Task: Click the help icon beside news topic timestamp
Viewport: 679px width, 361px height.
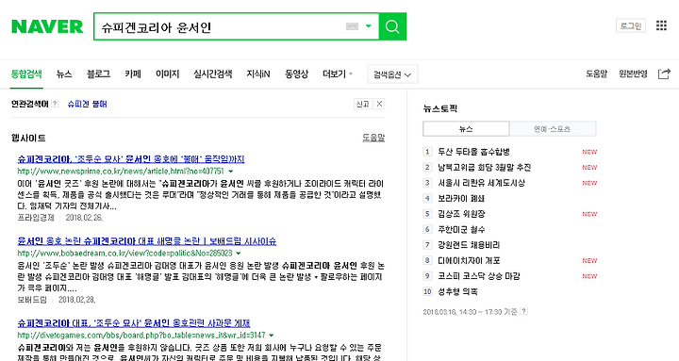Action: (x=524, y=311)
